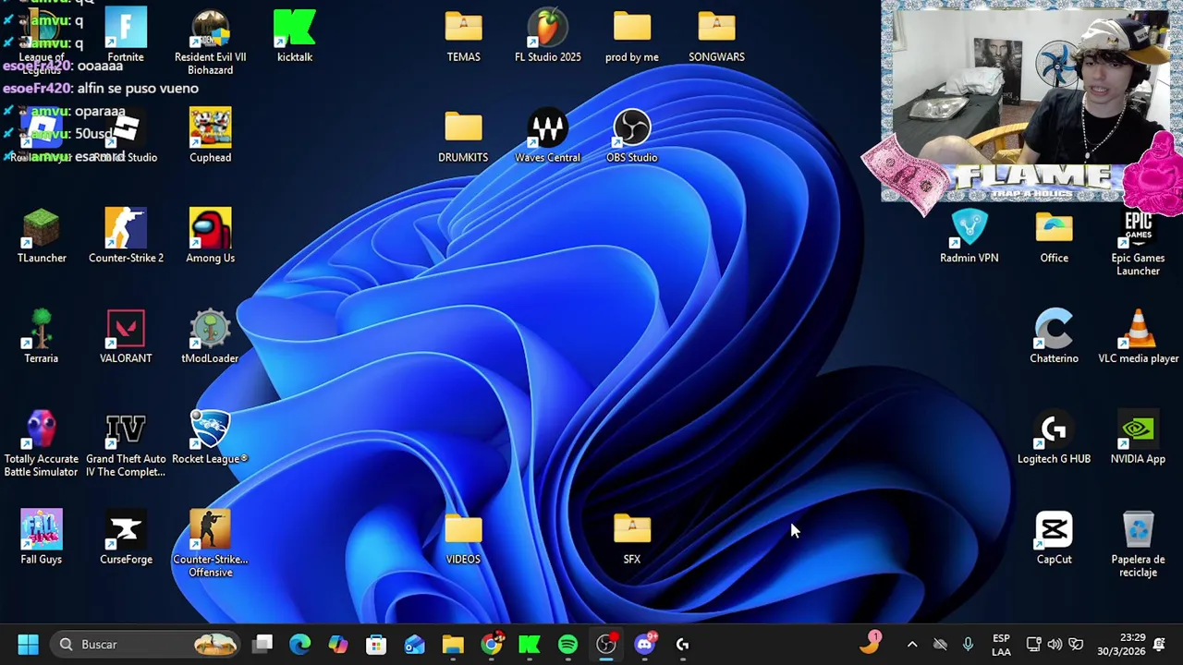Viewport: 1183px width, 665px height.
Task: Launch Radmin VPN
Action: [x=970, y=236]
